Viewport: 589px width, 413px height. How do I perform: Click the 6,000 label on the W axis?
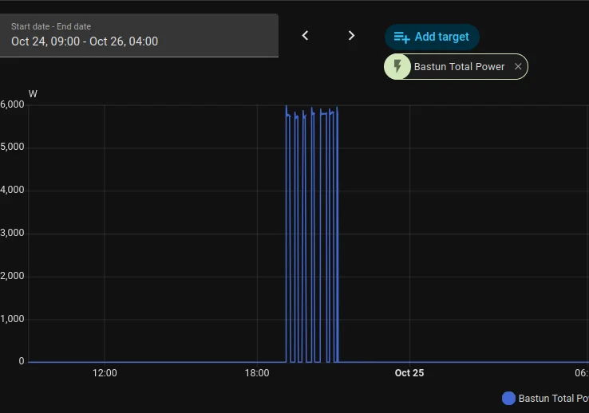point(13,104)
